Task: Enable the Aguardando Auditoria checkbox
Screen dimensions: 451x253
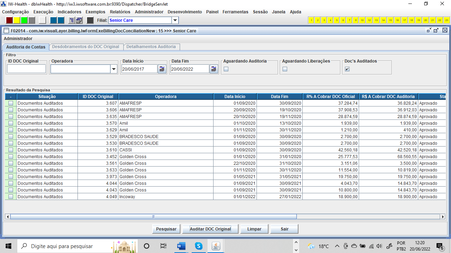Action: point(226,69)
